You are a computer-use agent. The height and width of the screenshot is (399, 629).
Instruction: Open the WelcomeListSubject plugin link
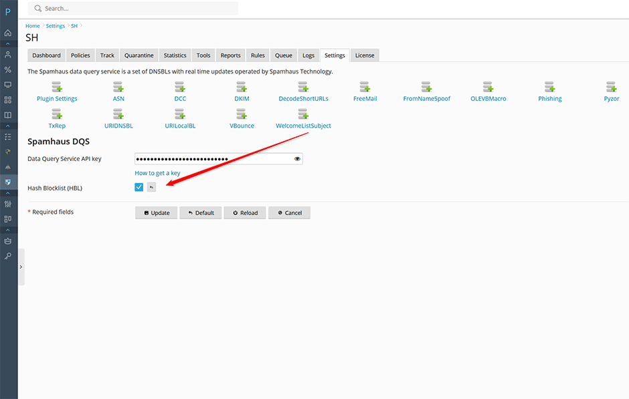point(303,126)
